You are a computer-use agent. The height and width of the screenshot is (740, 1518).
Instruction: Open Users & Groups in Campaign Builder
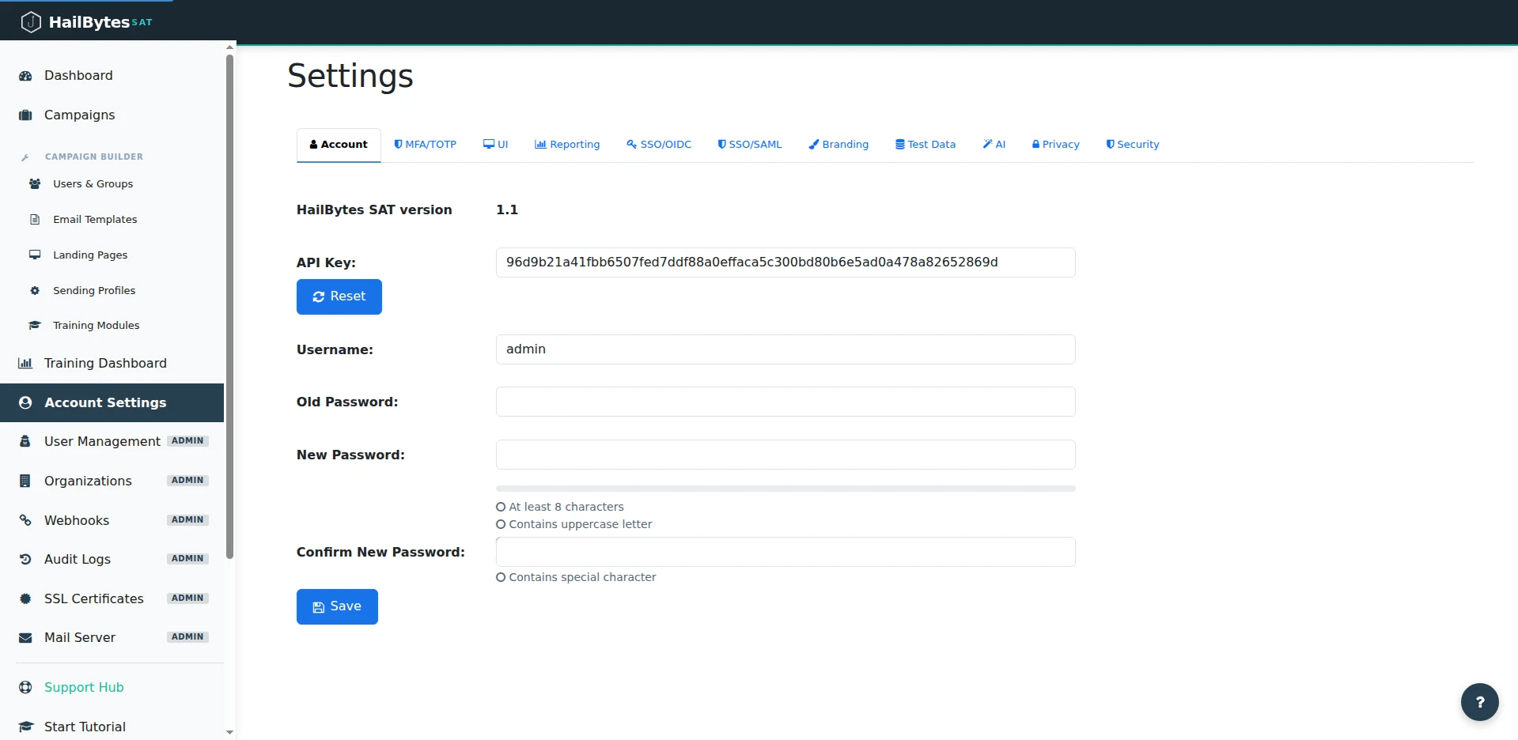tap(93, 183)
